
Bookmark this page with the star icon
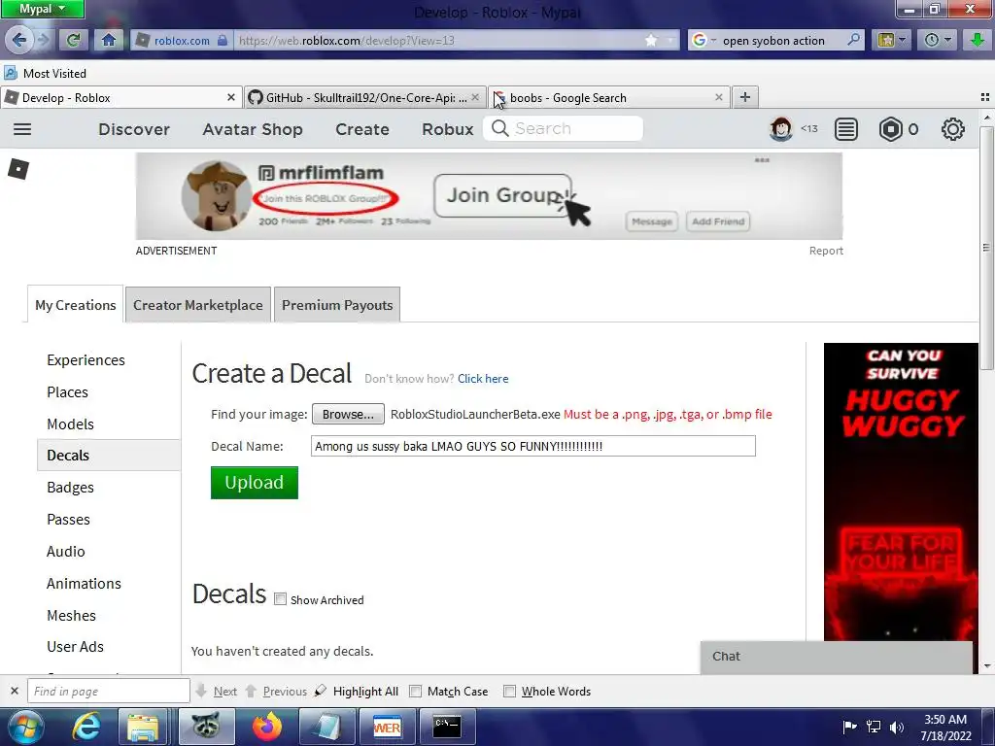(650, 41)
